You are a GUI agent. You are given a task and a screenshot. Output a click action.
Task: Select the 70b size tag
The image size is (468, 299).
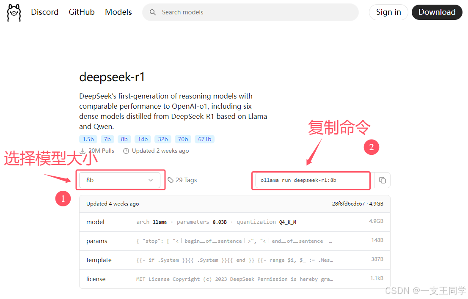coord(183,140)
